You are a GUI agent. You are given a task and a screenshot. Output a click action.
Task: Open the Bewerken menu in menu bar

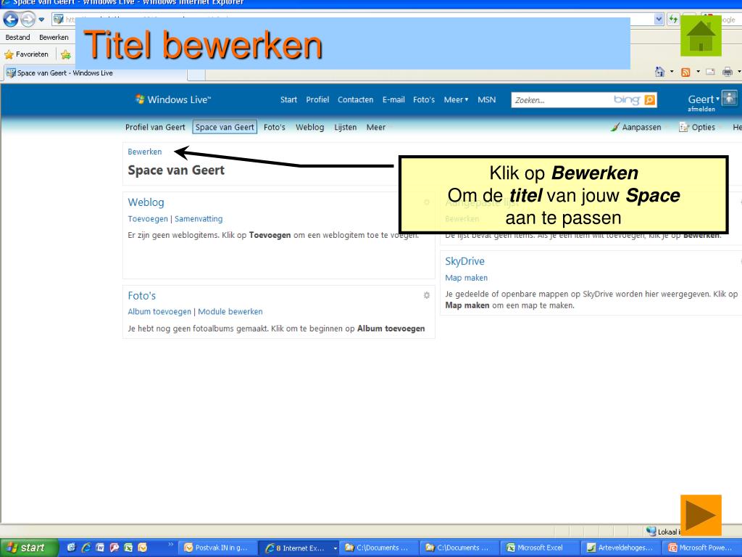[54, 38]
